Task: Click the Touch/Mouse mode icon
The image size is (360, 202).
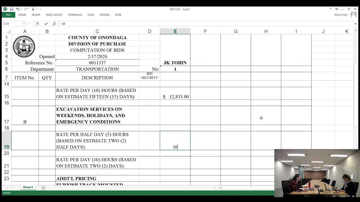Action: [x=33, y=9]
